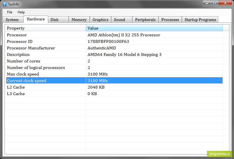Select the Graphics tab
The width and height of the screenshot is (234, 159).
coord(100,20)
